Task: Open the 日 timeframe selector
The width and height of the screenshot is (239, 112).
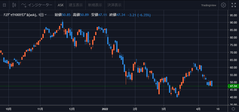Action: (x=5, y=5)
